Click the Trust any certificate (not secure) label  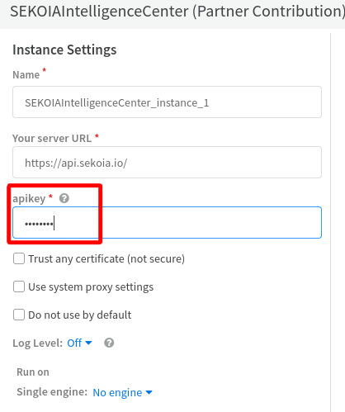click(106, 259)
